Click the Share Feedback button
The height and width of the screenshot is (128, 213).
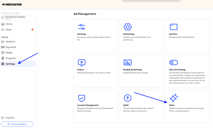(x=17, y=124)
